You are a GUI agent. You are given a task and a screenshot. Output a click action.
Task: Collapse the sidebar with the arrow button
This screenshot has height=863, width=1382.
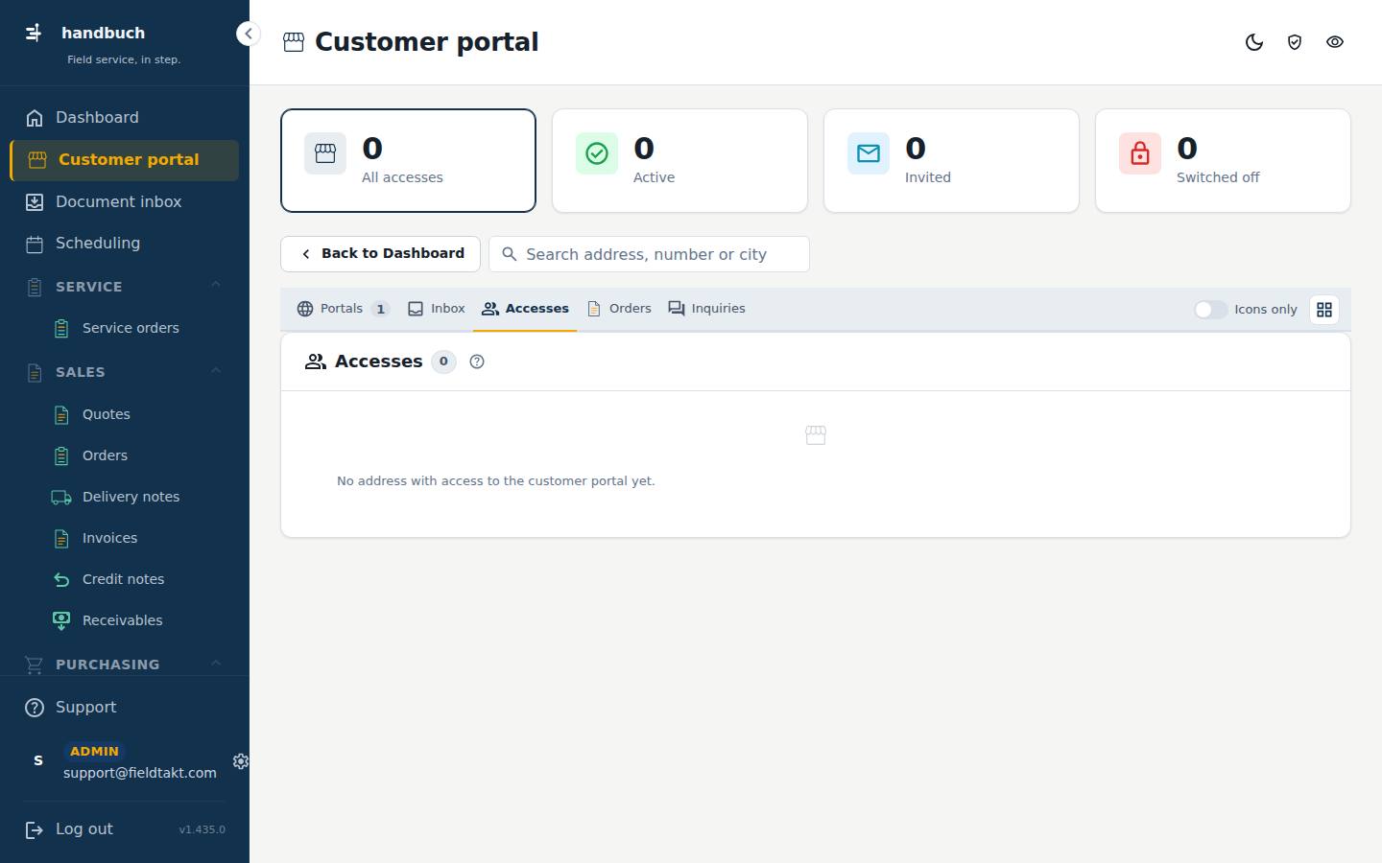(248, 34)
